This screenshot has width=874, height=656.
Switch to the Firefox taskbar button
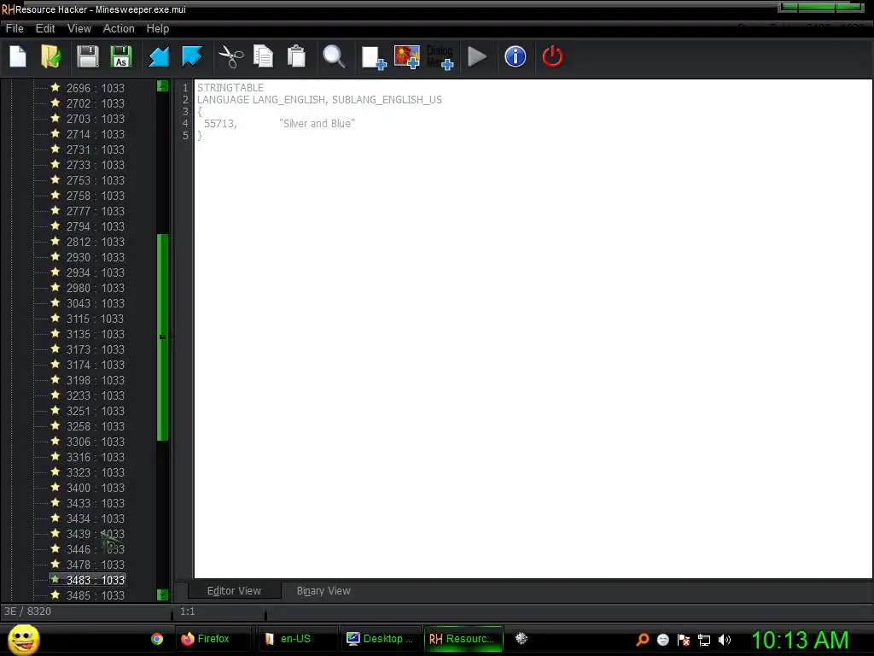[213, 639]
